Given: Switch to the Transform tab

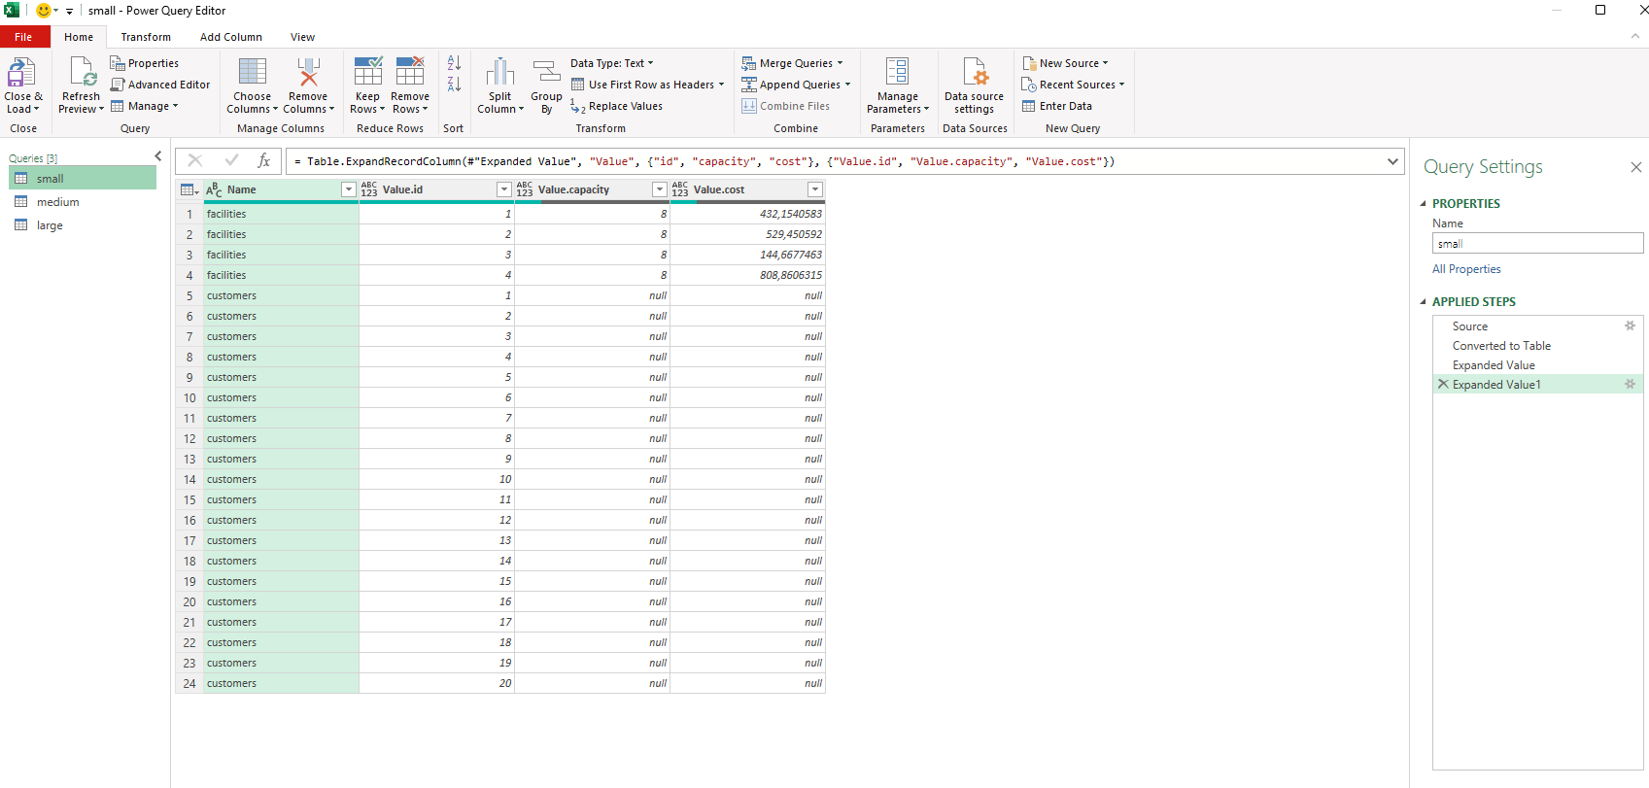Looking at the screenshot, I should click(146, 37).
